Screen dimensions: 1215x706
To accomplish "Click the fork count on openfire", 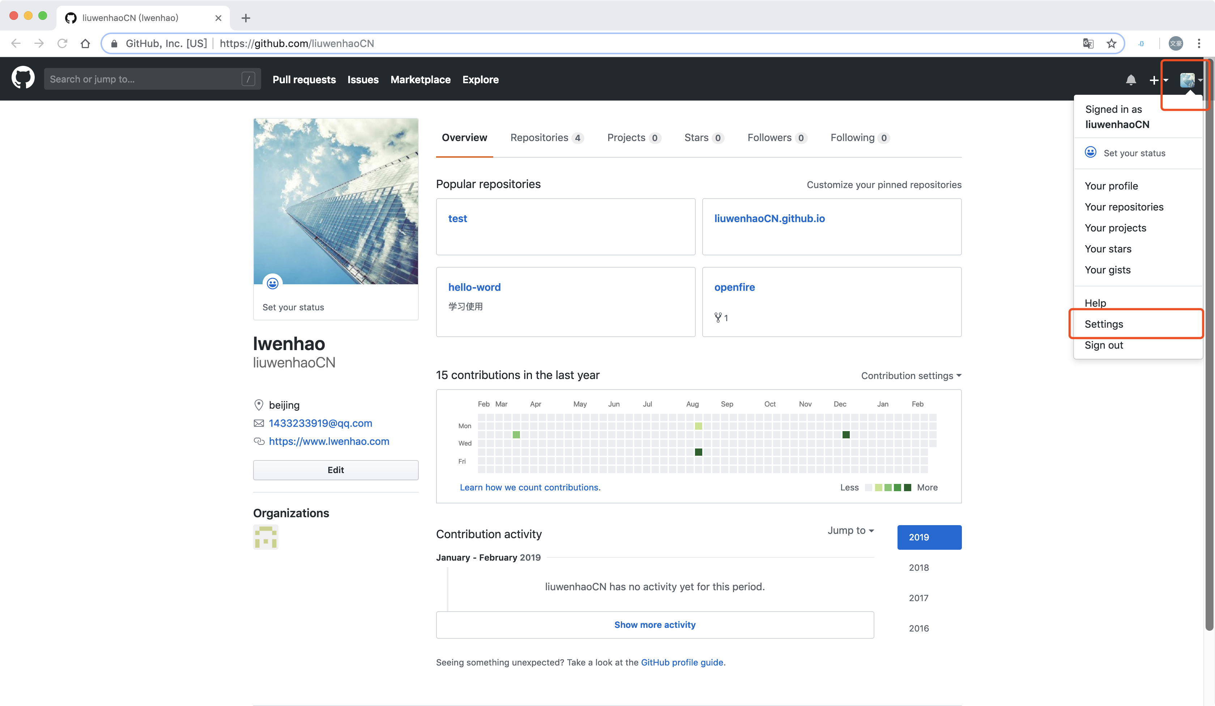I will (721, 317).
